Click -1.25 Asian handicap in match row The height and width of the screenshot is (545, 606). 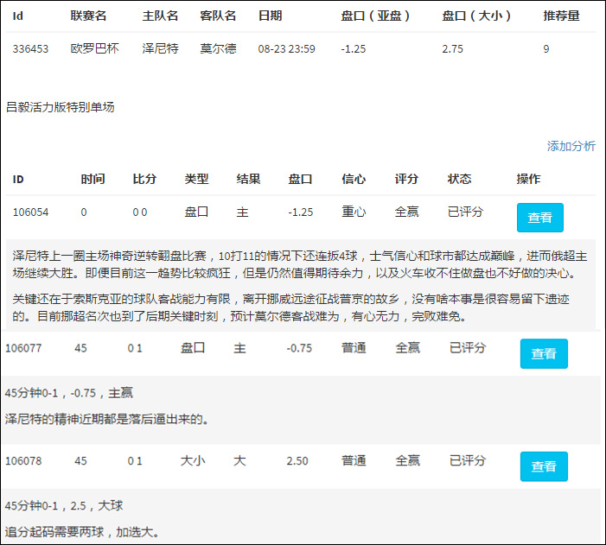coord(354,48)
